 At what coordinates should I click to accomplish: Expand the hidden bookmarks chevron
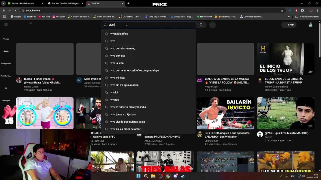pos(289,17)
